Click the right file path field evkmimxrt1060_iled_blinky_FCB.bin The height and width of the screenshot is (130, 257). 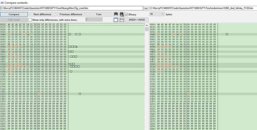click(x=203, y=8)
